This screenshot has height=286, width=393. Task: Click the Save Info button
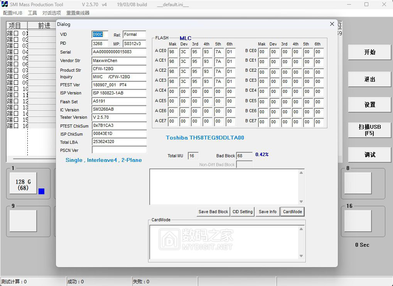pyautogui.click(x=267, y=212)
